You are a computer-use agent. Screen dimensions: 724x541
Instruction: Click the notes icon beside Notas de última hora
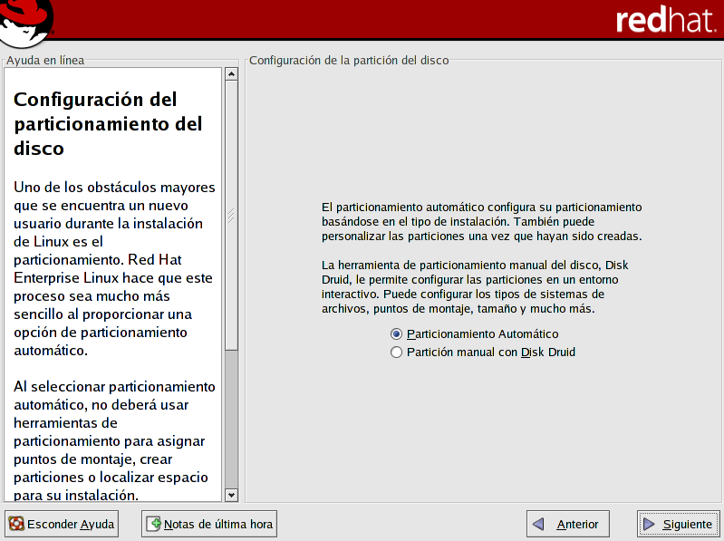(x=154, y=524)
